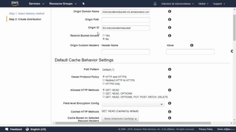Show info for Field-level Encryption Config
Image resolution: width=236 pixels, height=132 pixels.
click(x=170, y=103)
